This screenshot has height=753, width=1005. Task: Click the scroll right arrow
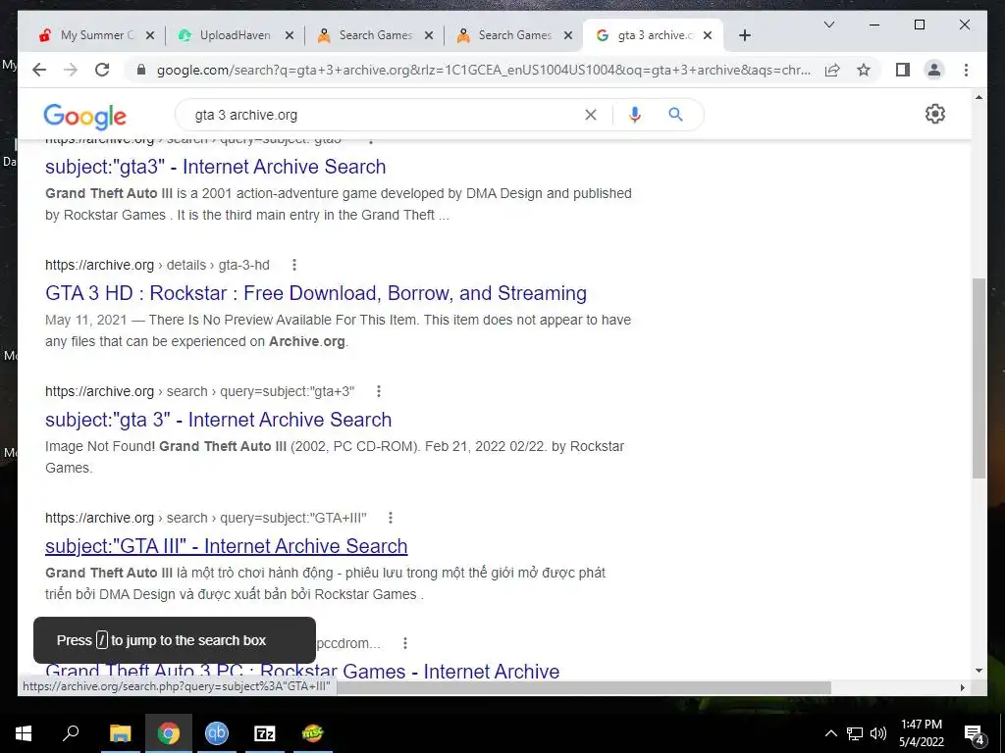pyautogui.click(x=962, y=687)
